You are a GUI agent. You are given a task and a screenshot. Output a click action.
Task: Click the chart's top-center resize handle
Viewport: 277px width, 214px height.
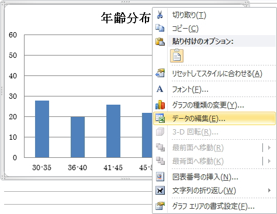tap(126, 2)
